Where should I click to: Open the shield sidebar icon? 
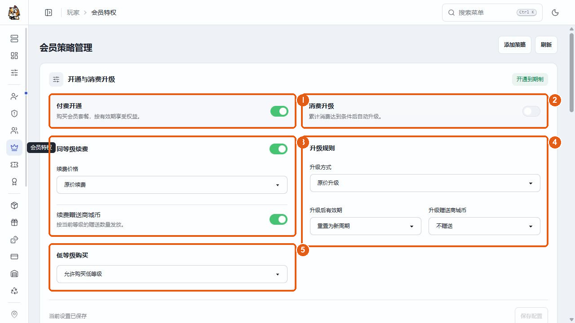point(14,113)
